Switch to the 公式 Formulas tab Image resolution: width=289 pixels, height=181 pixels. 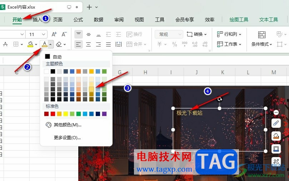click(78, 20)
